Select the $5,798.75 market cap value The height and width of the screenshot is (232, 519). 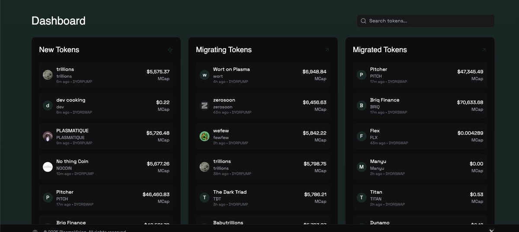point(315,163)
